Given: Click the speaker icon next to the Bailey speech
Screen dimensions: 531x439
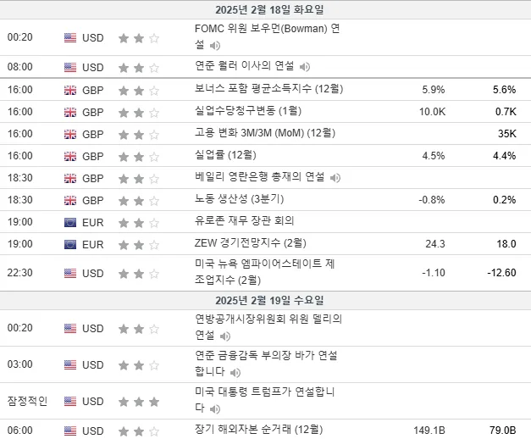Looking at the screenshot, I should 335,178.
